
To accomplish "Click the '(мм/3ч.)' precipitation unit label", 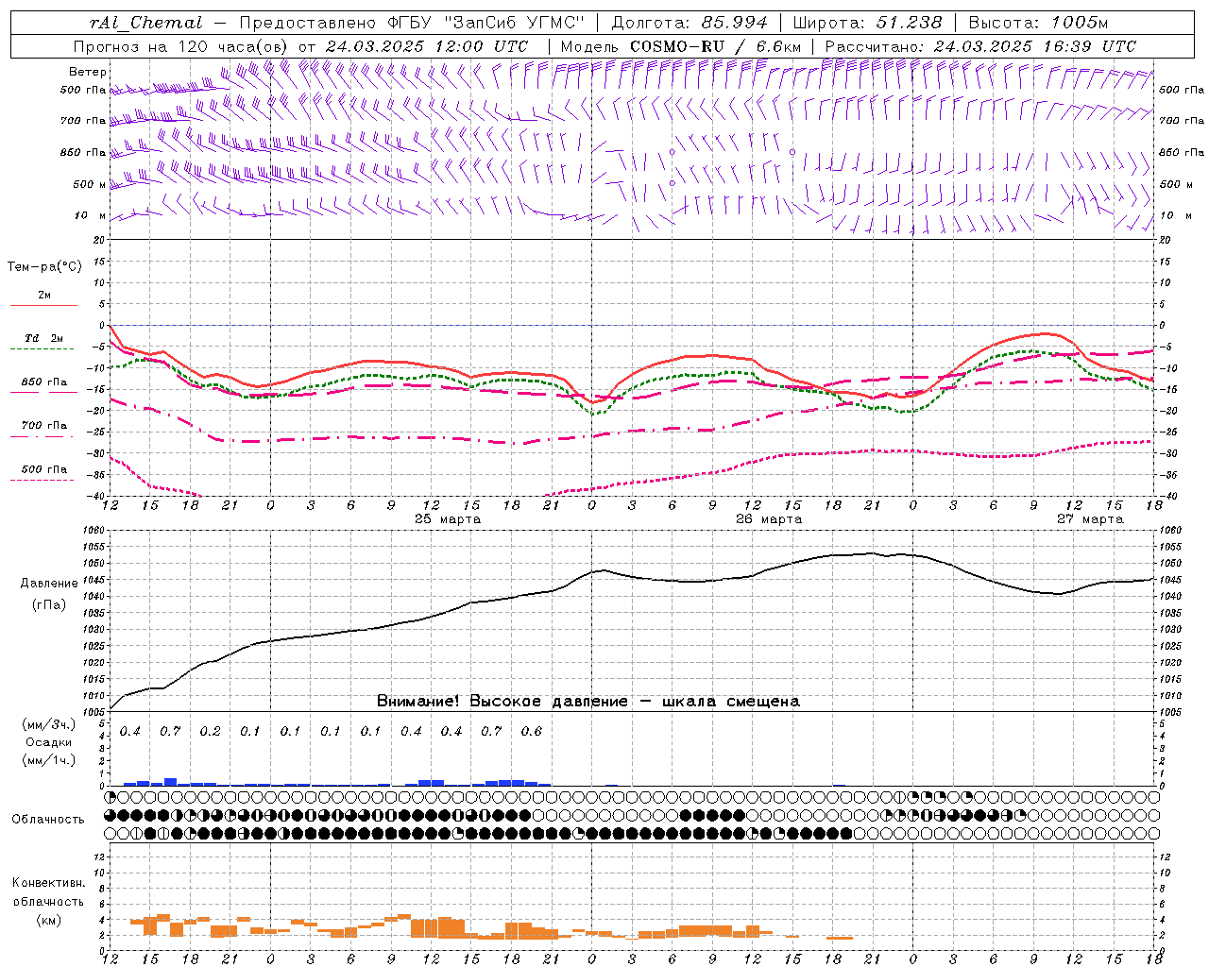I will pos(49,724).
